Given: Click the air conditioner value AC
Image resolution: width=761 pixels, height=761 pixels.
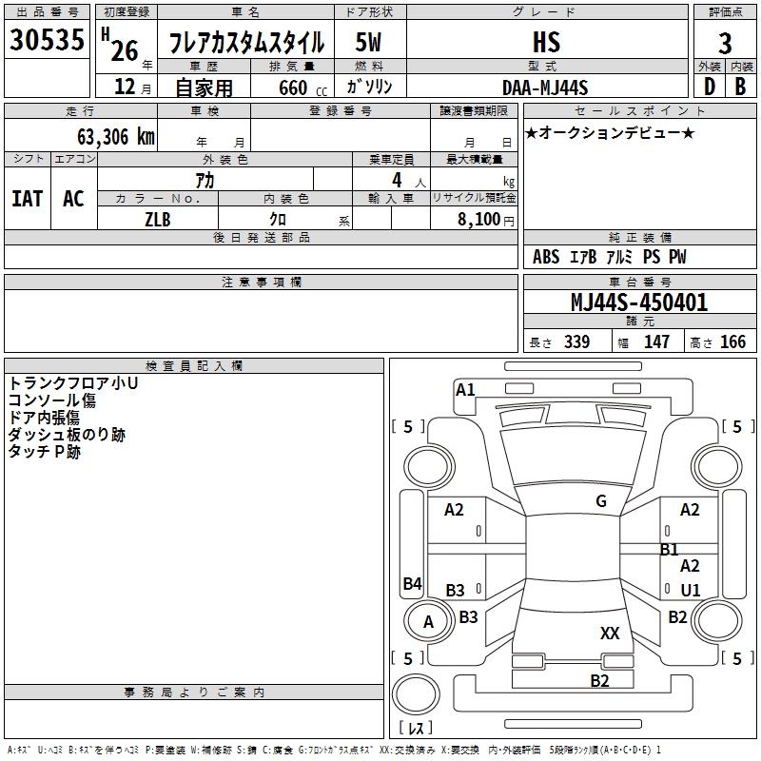Looking at the screenshot, I should (x=73, y=199).
